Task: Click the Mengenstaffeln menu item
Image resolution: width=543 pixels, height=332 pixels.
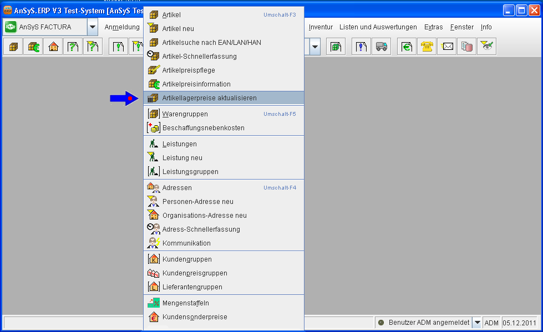Action: [x=185, y=303]
